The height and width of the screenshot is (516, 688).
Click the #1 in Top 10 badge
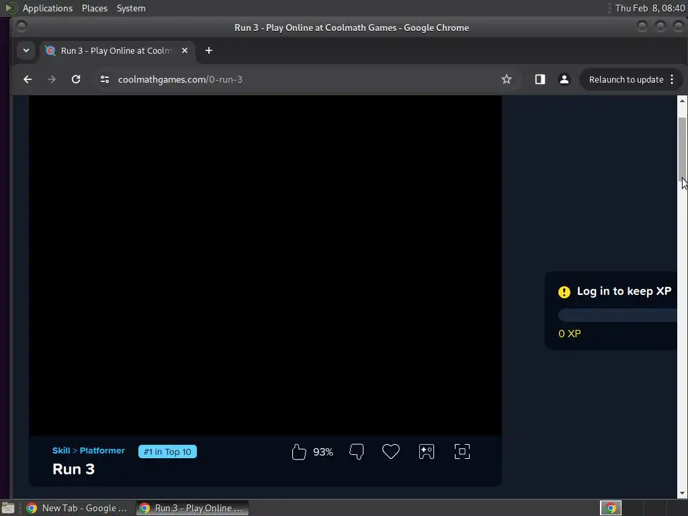click(167, 451)
